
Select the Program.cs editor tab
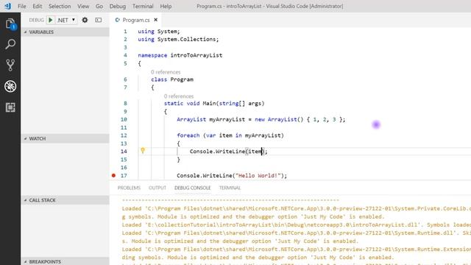pos(135,20)
